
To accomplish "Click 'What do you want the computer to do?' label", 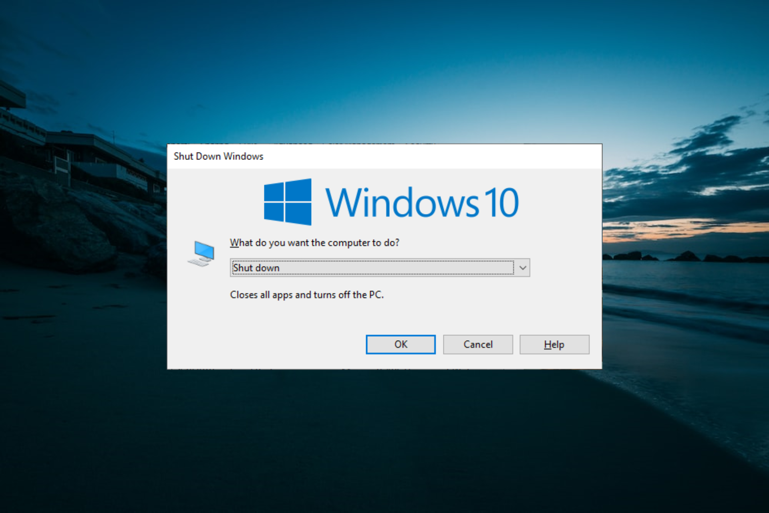I will (314, 243).
